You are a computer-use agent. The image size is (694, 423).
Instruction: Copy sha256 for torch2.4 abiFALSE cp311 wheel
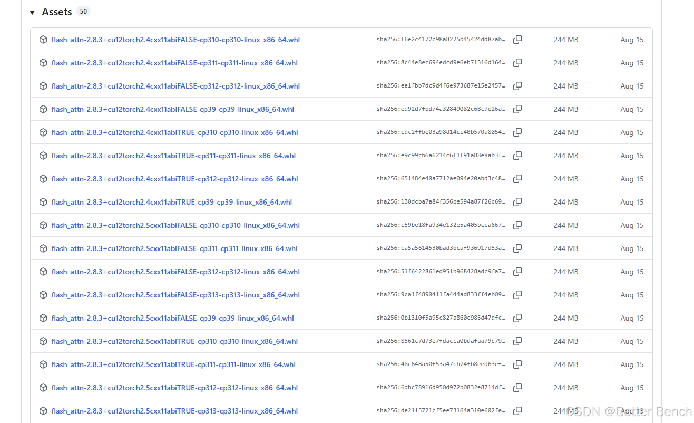[x=517, y=63]
